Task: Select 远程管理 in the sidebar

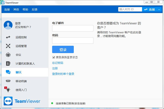Action: [x=25, y=46]
